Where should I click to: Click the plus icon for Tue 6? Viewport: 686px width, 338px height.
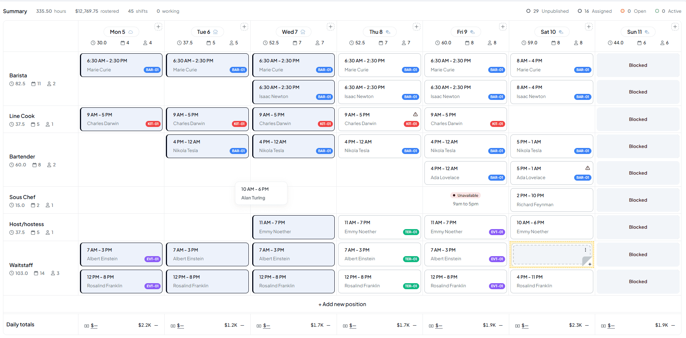244,27
